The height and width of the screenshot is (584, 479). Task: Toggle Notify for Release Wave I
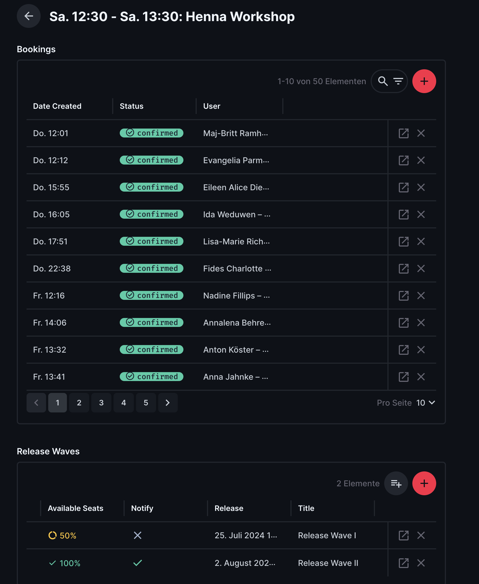pos(137,536)
